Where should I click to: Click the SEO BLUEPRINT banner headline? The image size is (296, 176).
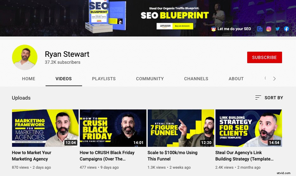[x=175, y=16]
